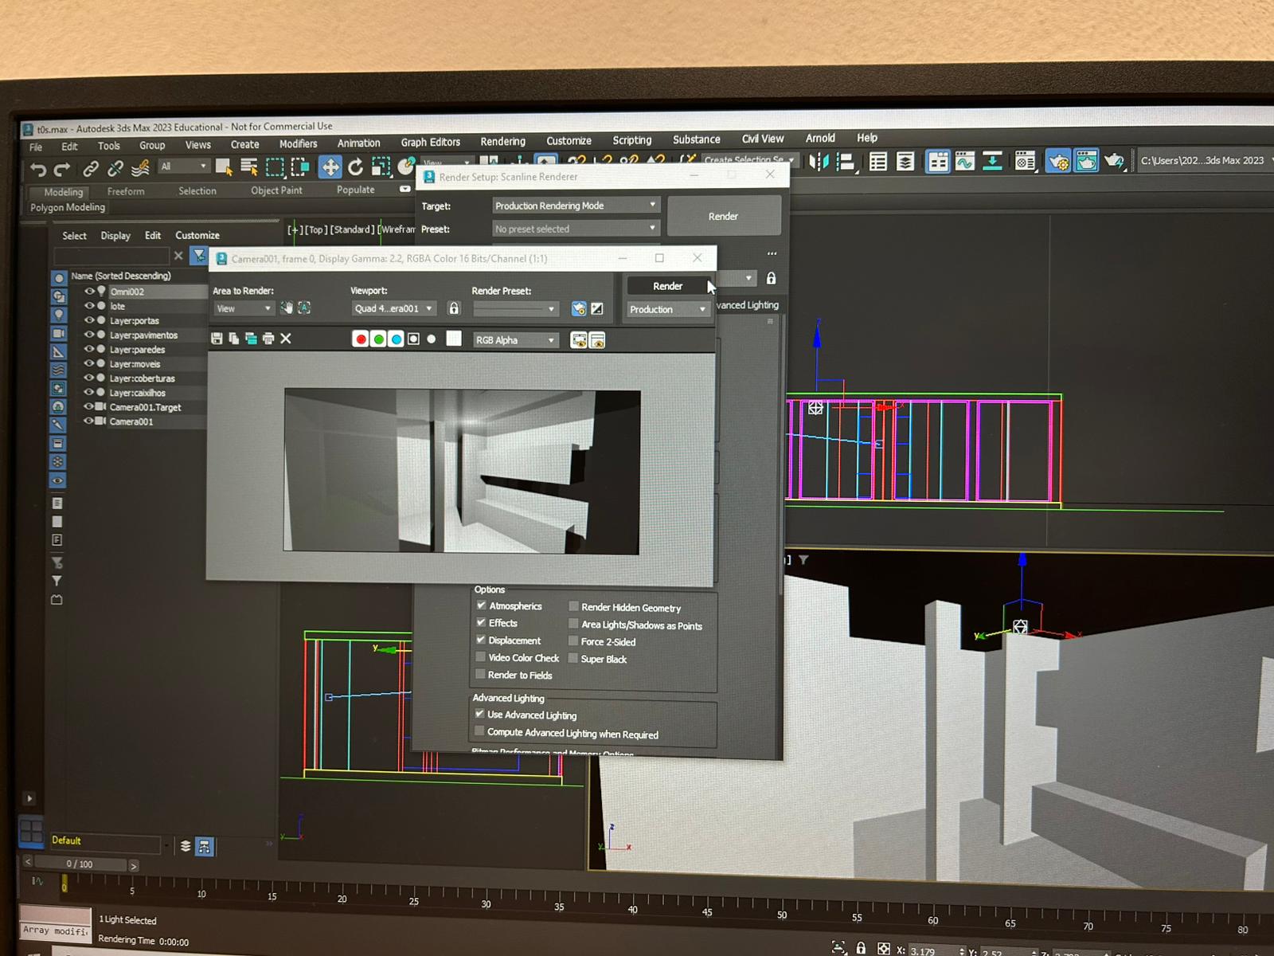The height and width of the screenshot is (956, 1274).
Task: Click the Undo arrow in main toolbar
Action: pos(37,169)
